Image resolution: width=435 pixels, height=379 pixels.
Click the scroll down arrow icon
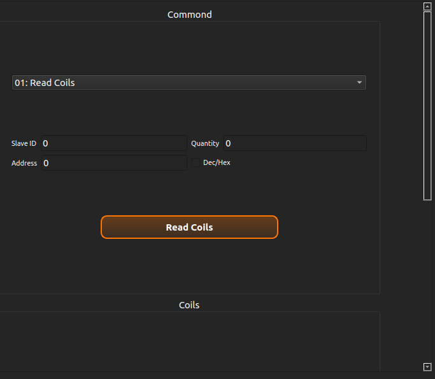pyautogui.click(x=427, y=367)
